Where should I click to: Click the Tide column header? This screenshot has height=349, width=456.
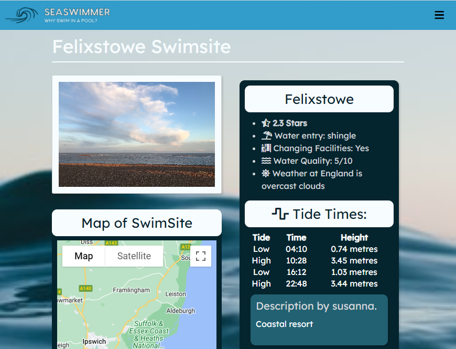pos(261,238)
